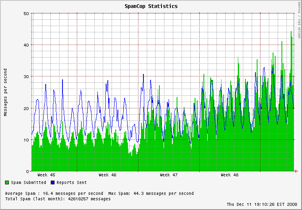Click the red arrow at x-axis end
Screen dimensions: 302x210
click(x=297, y=171)
